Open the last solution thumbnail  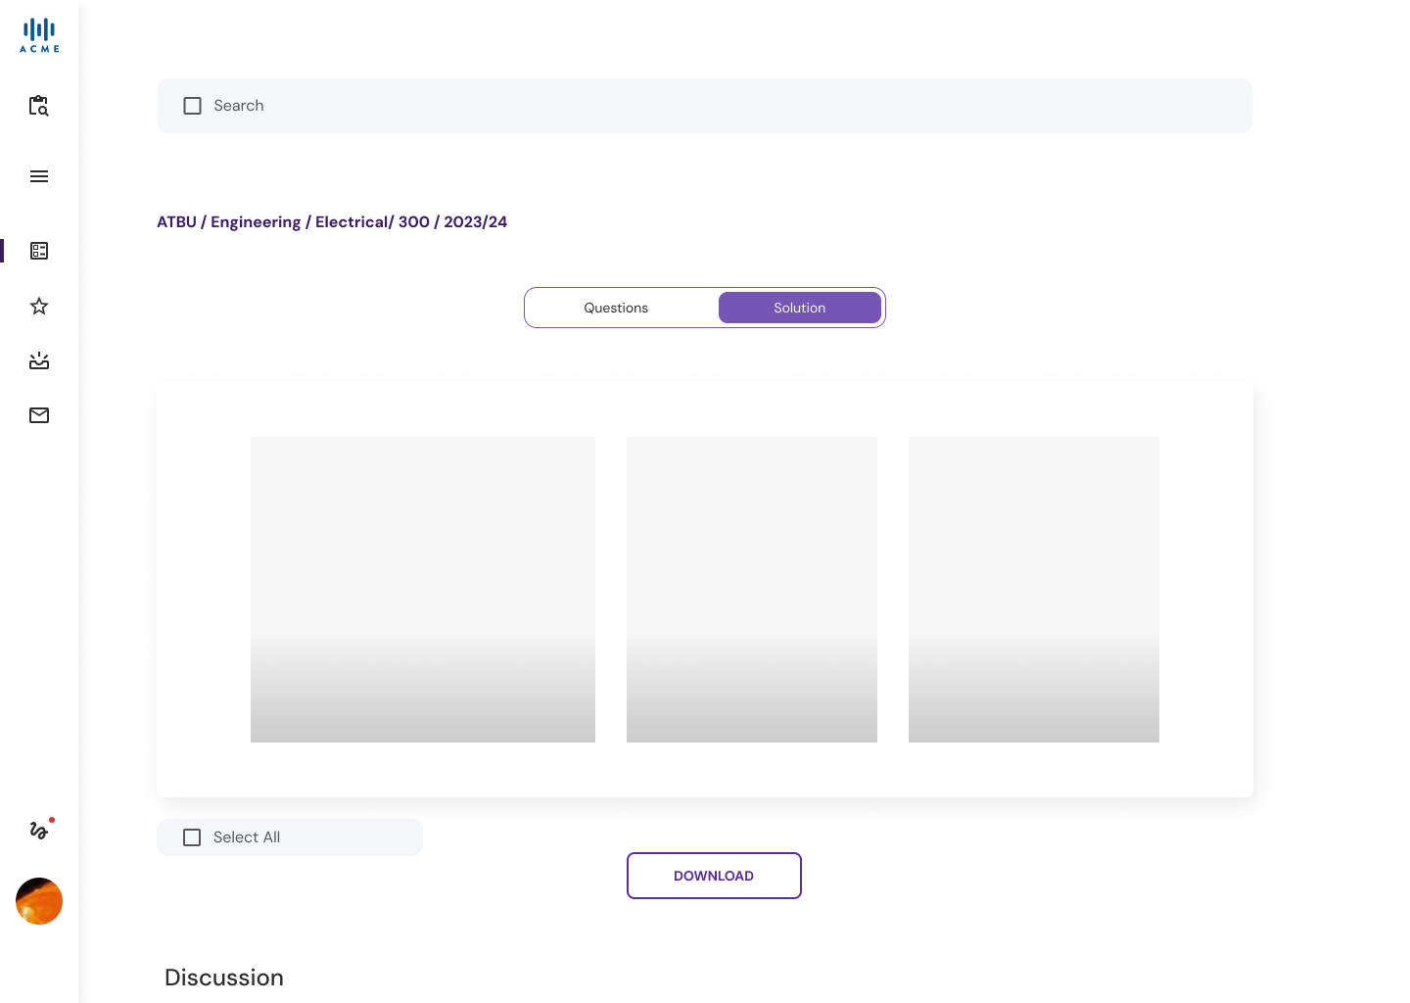[1034, 590]
